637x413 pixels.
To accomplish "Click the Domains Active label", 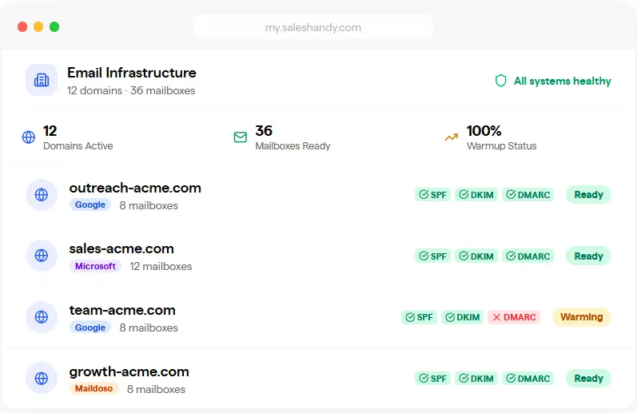I will (x=78, y=146).
